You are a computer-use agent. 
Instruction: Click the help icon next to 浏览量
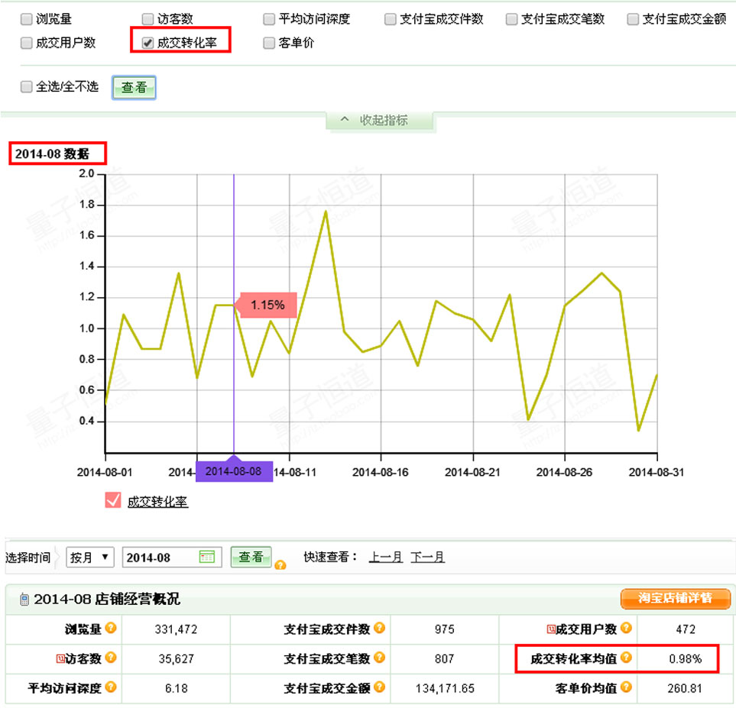coord(110,628)
